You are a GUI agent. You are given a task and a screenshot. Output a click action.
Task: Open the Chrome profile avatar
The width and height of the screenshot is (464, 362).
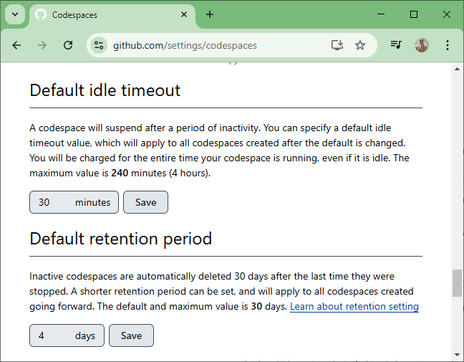tap(422, 45)
